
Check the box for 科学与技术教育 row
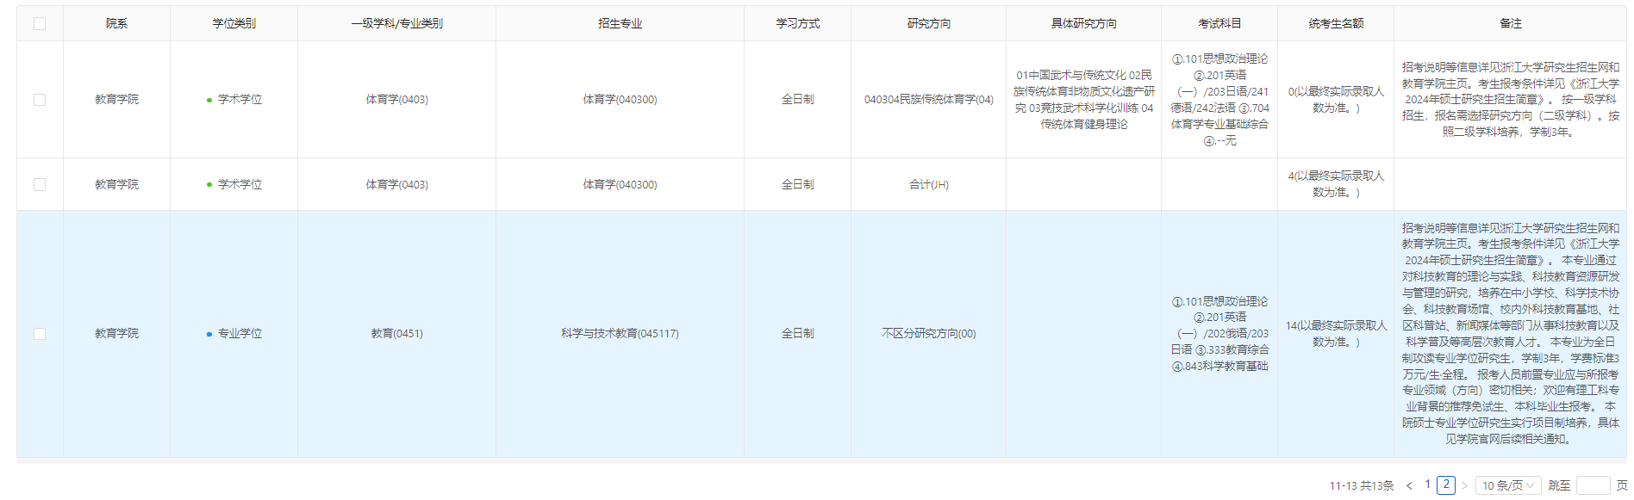40,334
